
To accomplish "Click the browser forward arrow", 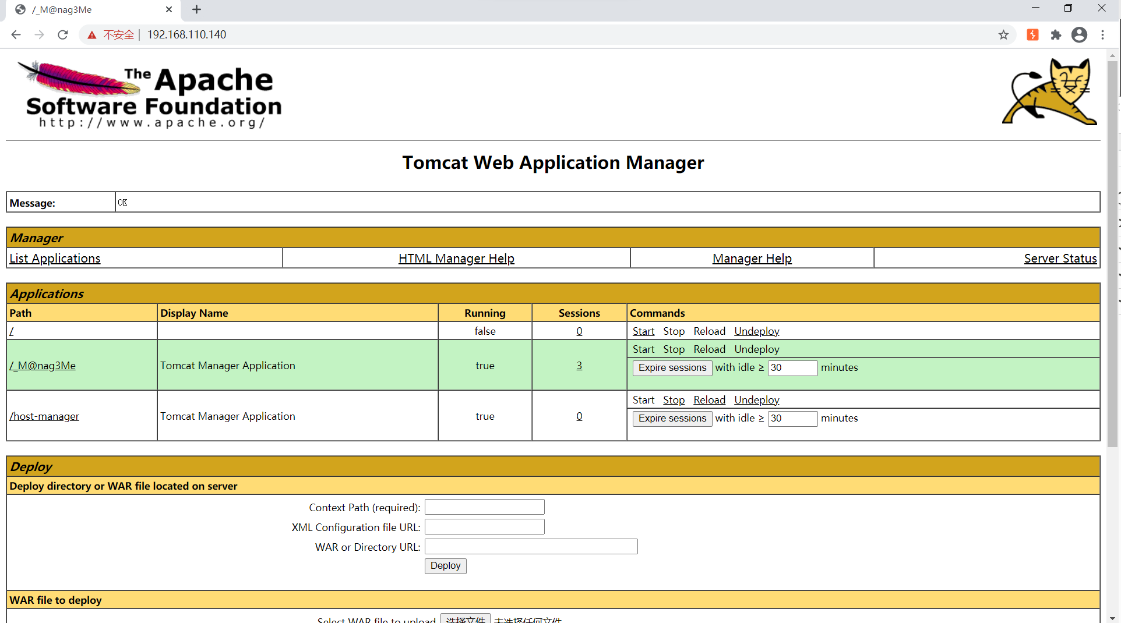I will coord(39,35).
